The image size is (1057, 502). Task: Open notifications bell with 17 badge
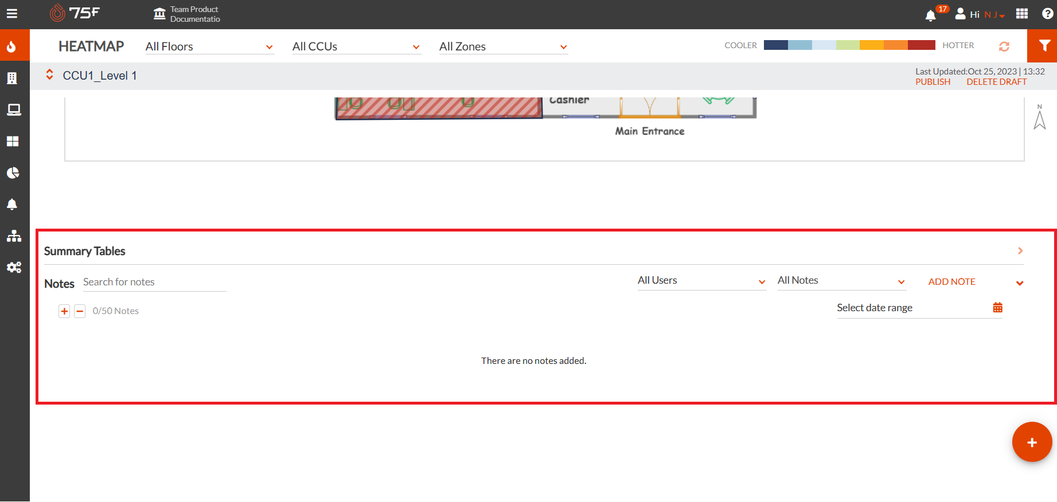click(931, 15)
